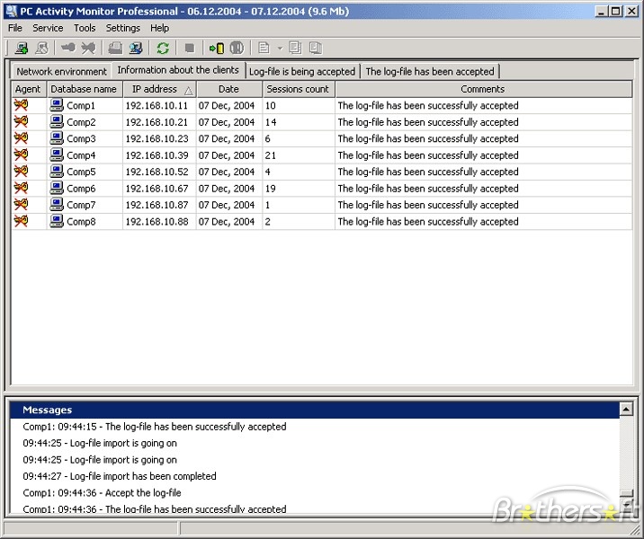The height and width of the screenshot is (539, 644).
Task: Switch to Log-file is being accepted tab
Action: 302,71
